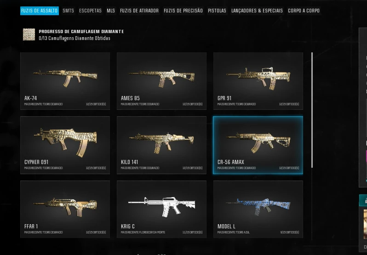Click the KILO 141 rifle tile
This screenshot has height=255, width=367.
[x=161, y=145]
